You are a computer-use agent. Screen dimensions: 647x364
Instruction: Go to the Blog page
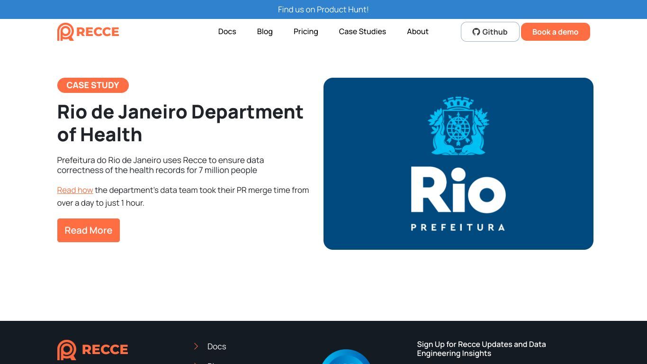(265, 32)
